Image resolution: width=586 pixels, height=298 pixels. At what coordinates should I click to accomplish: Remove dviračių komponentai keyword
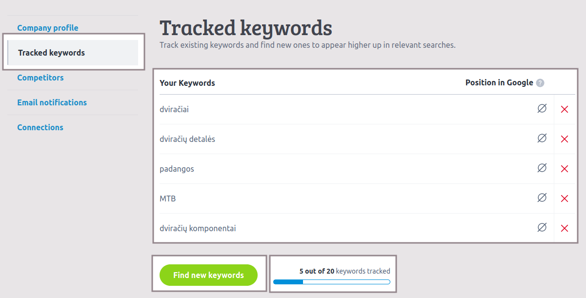pyautogui.click(x=565, y=229)
